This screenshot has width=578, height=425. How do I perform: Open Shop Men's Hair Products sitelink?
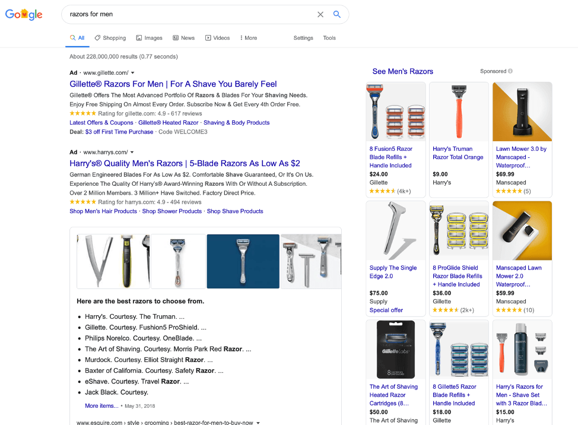click(103, 211)
